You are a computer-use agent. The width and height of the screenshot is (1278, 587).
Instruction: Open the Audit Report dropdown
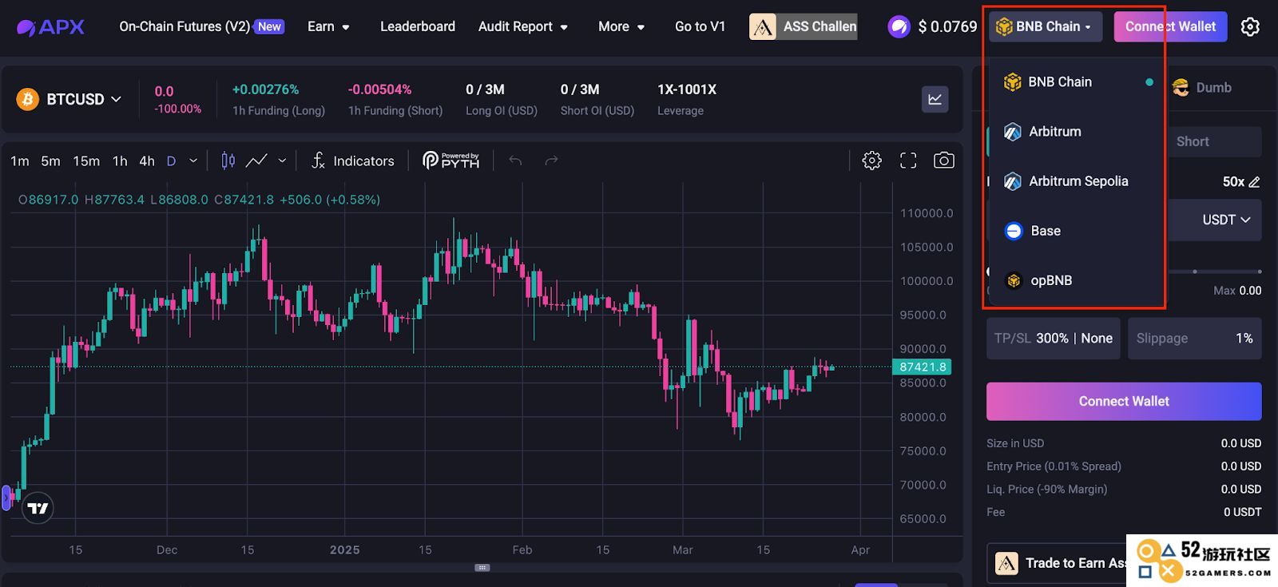point(523,26)
